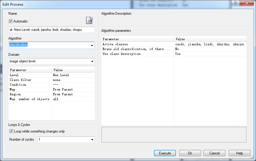The width and height of the screenshot is (256, 161).
Task: Click the Use class description value Yes
Action: pos(210,54)
